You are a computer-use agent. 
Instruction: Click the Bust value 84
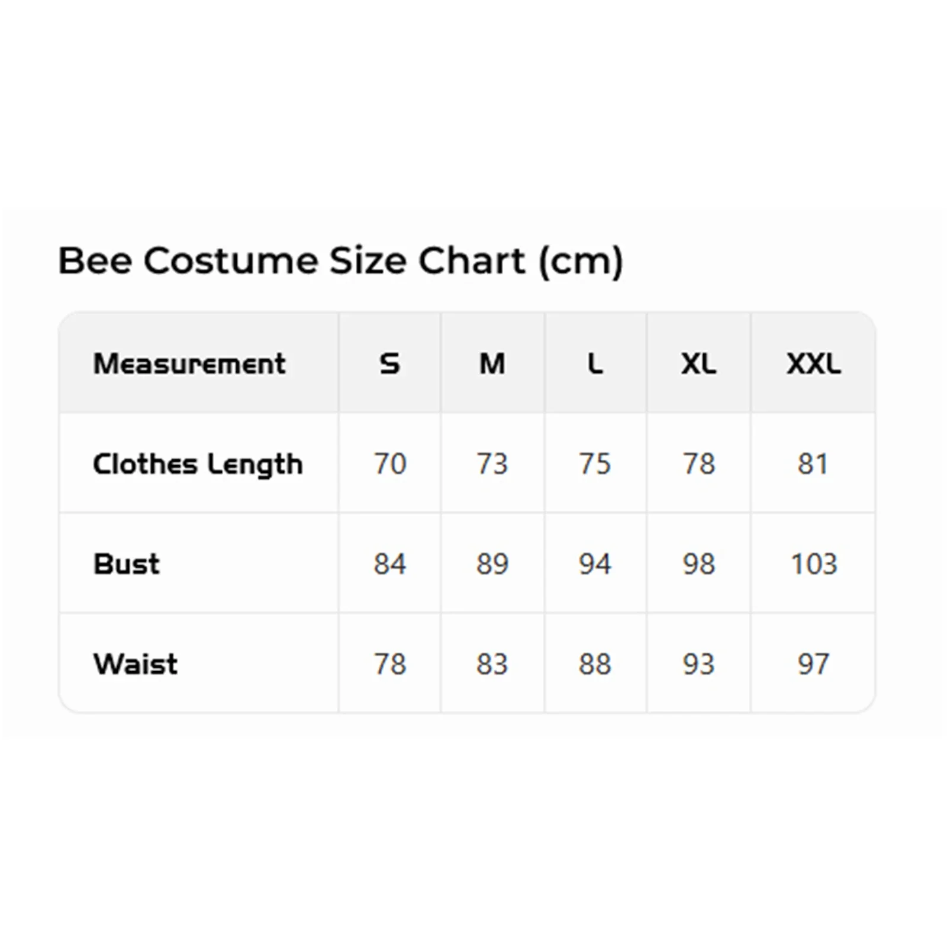tap(389, 563)
